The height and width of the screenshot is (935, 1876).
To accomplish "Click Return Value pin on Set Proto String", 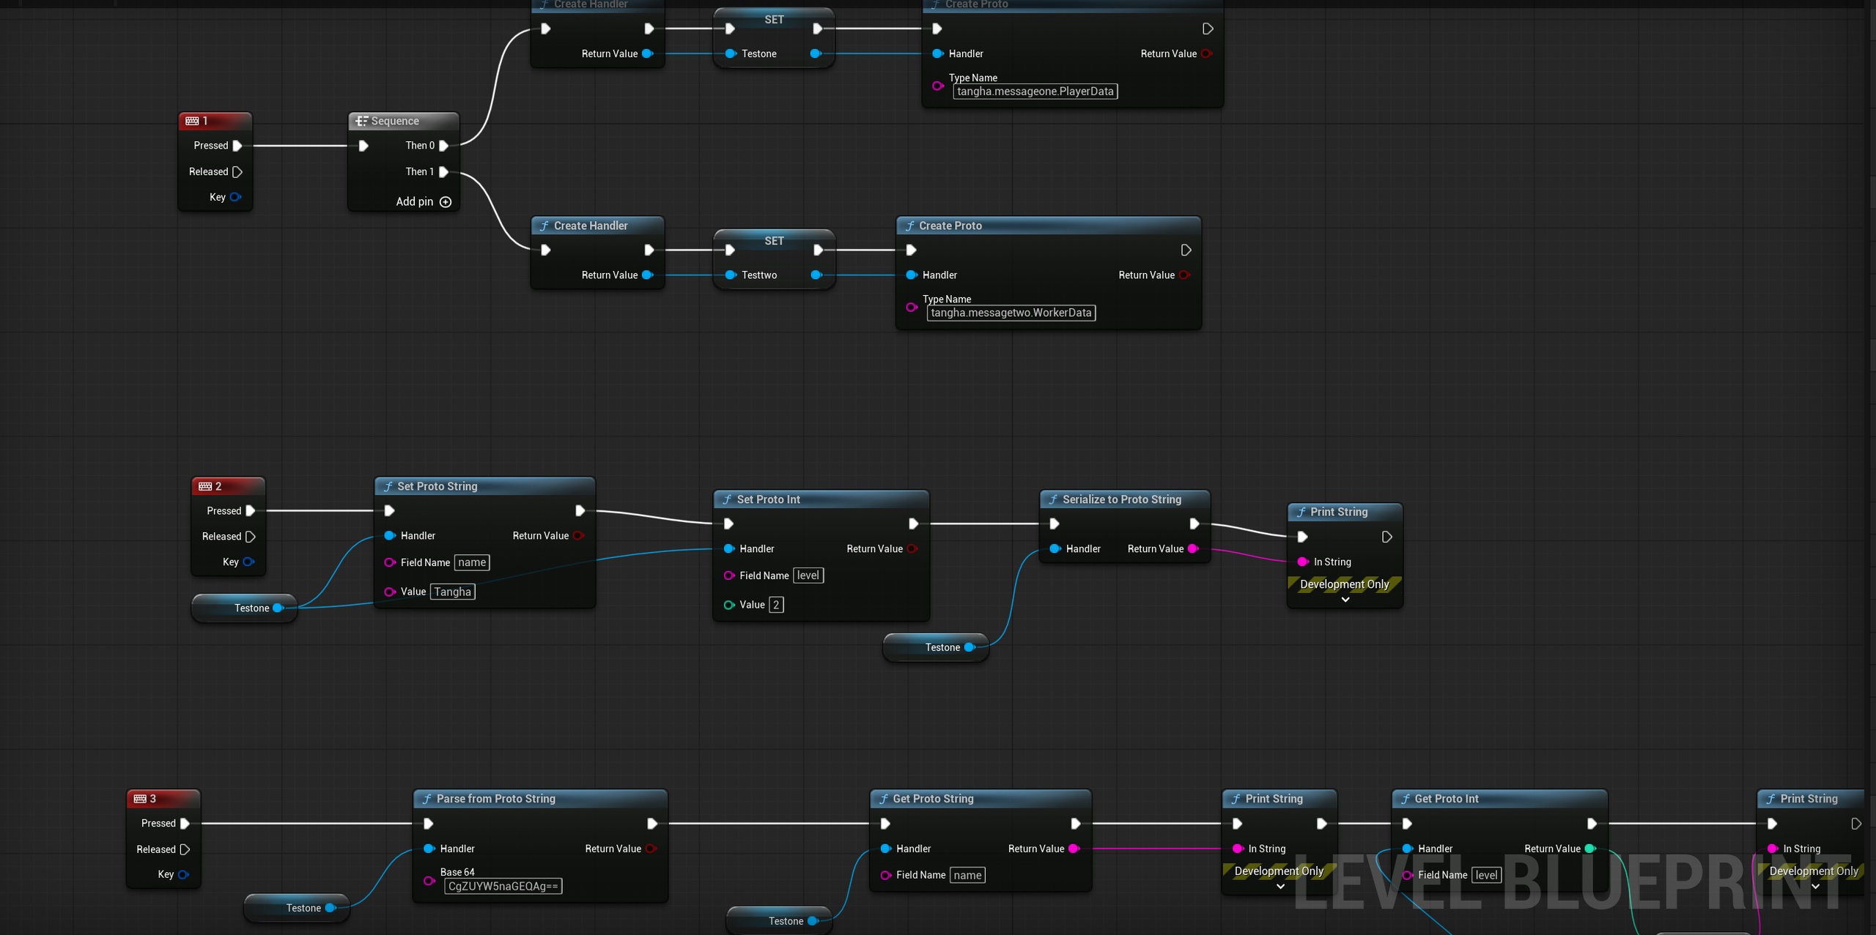I will pos(578,536).
